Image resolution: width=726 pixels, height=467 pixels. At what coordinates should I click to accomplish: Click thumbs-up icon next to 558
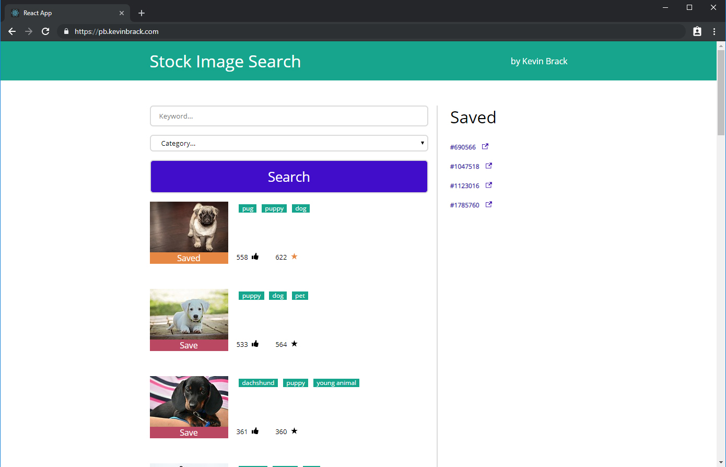(x=255, y=256)
